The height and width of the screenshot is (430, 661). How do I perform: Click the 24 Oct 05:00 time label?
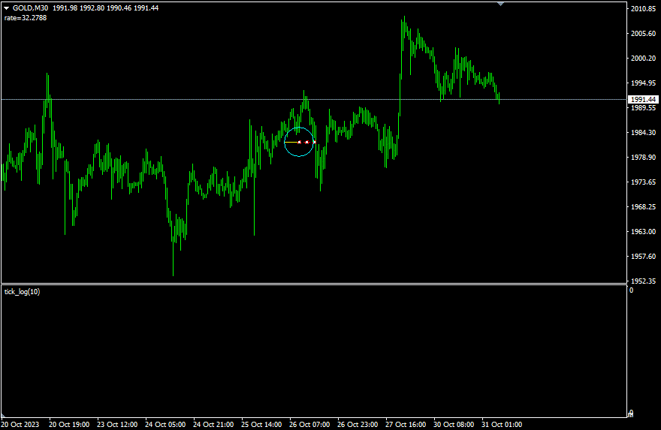click(x=165, y=424)
